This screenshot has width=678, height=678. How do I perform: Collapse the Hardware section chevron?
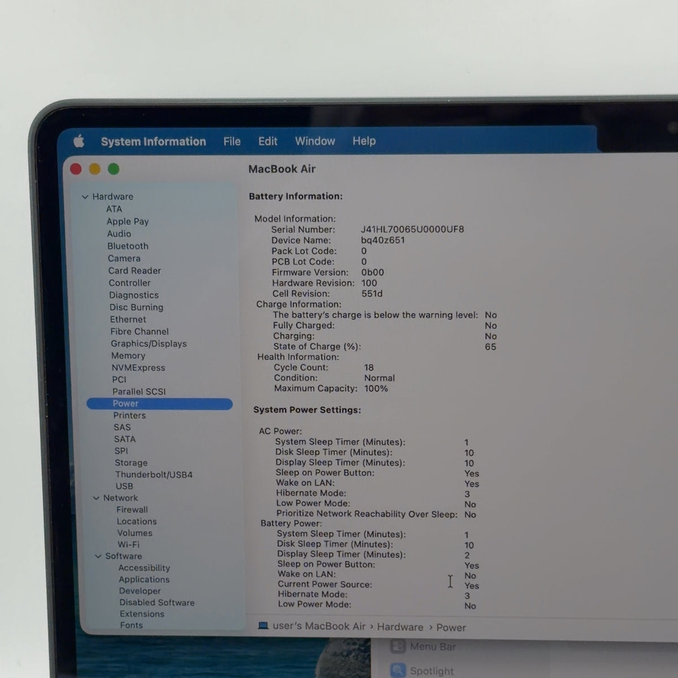click(x=85, y=197)
